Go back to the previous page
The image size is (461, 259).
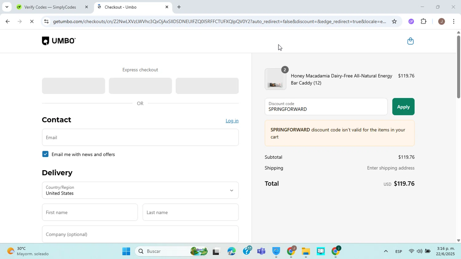click(7, 22)
